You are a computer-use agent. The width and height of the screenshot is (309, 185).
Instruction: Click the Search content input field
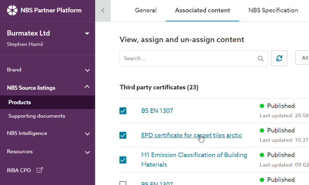(194, 58)
